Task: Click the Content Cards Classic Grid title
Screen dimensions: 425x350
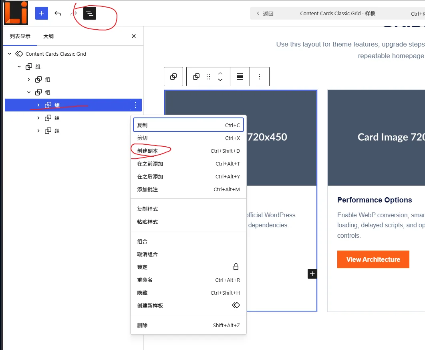Action: coord(338,14)
